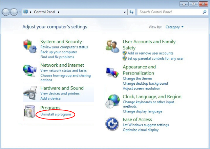210x149 pixels.
Task: Expand the arrow before Control Panel breadcrumb
Action: [30, 12]
